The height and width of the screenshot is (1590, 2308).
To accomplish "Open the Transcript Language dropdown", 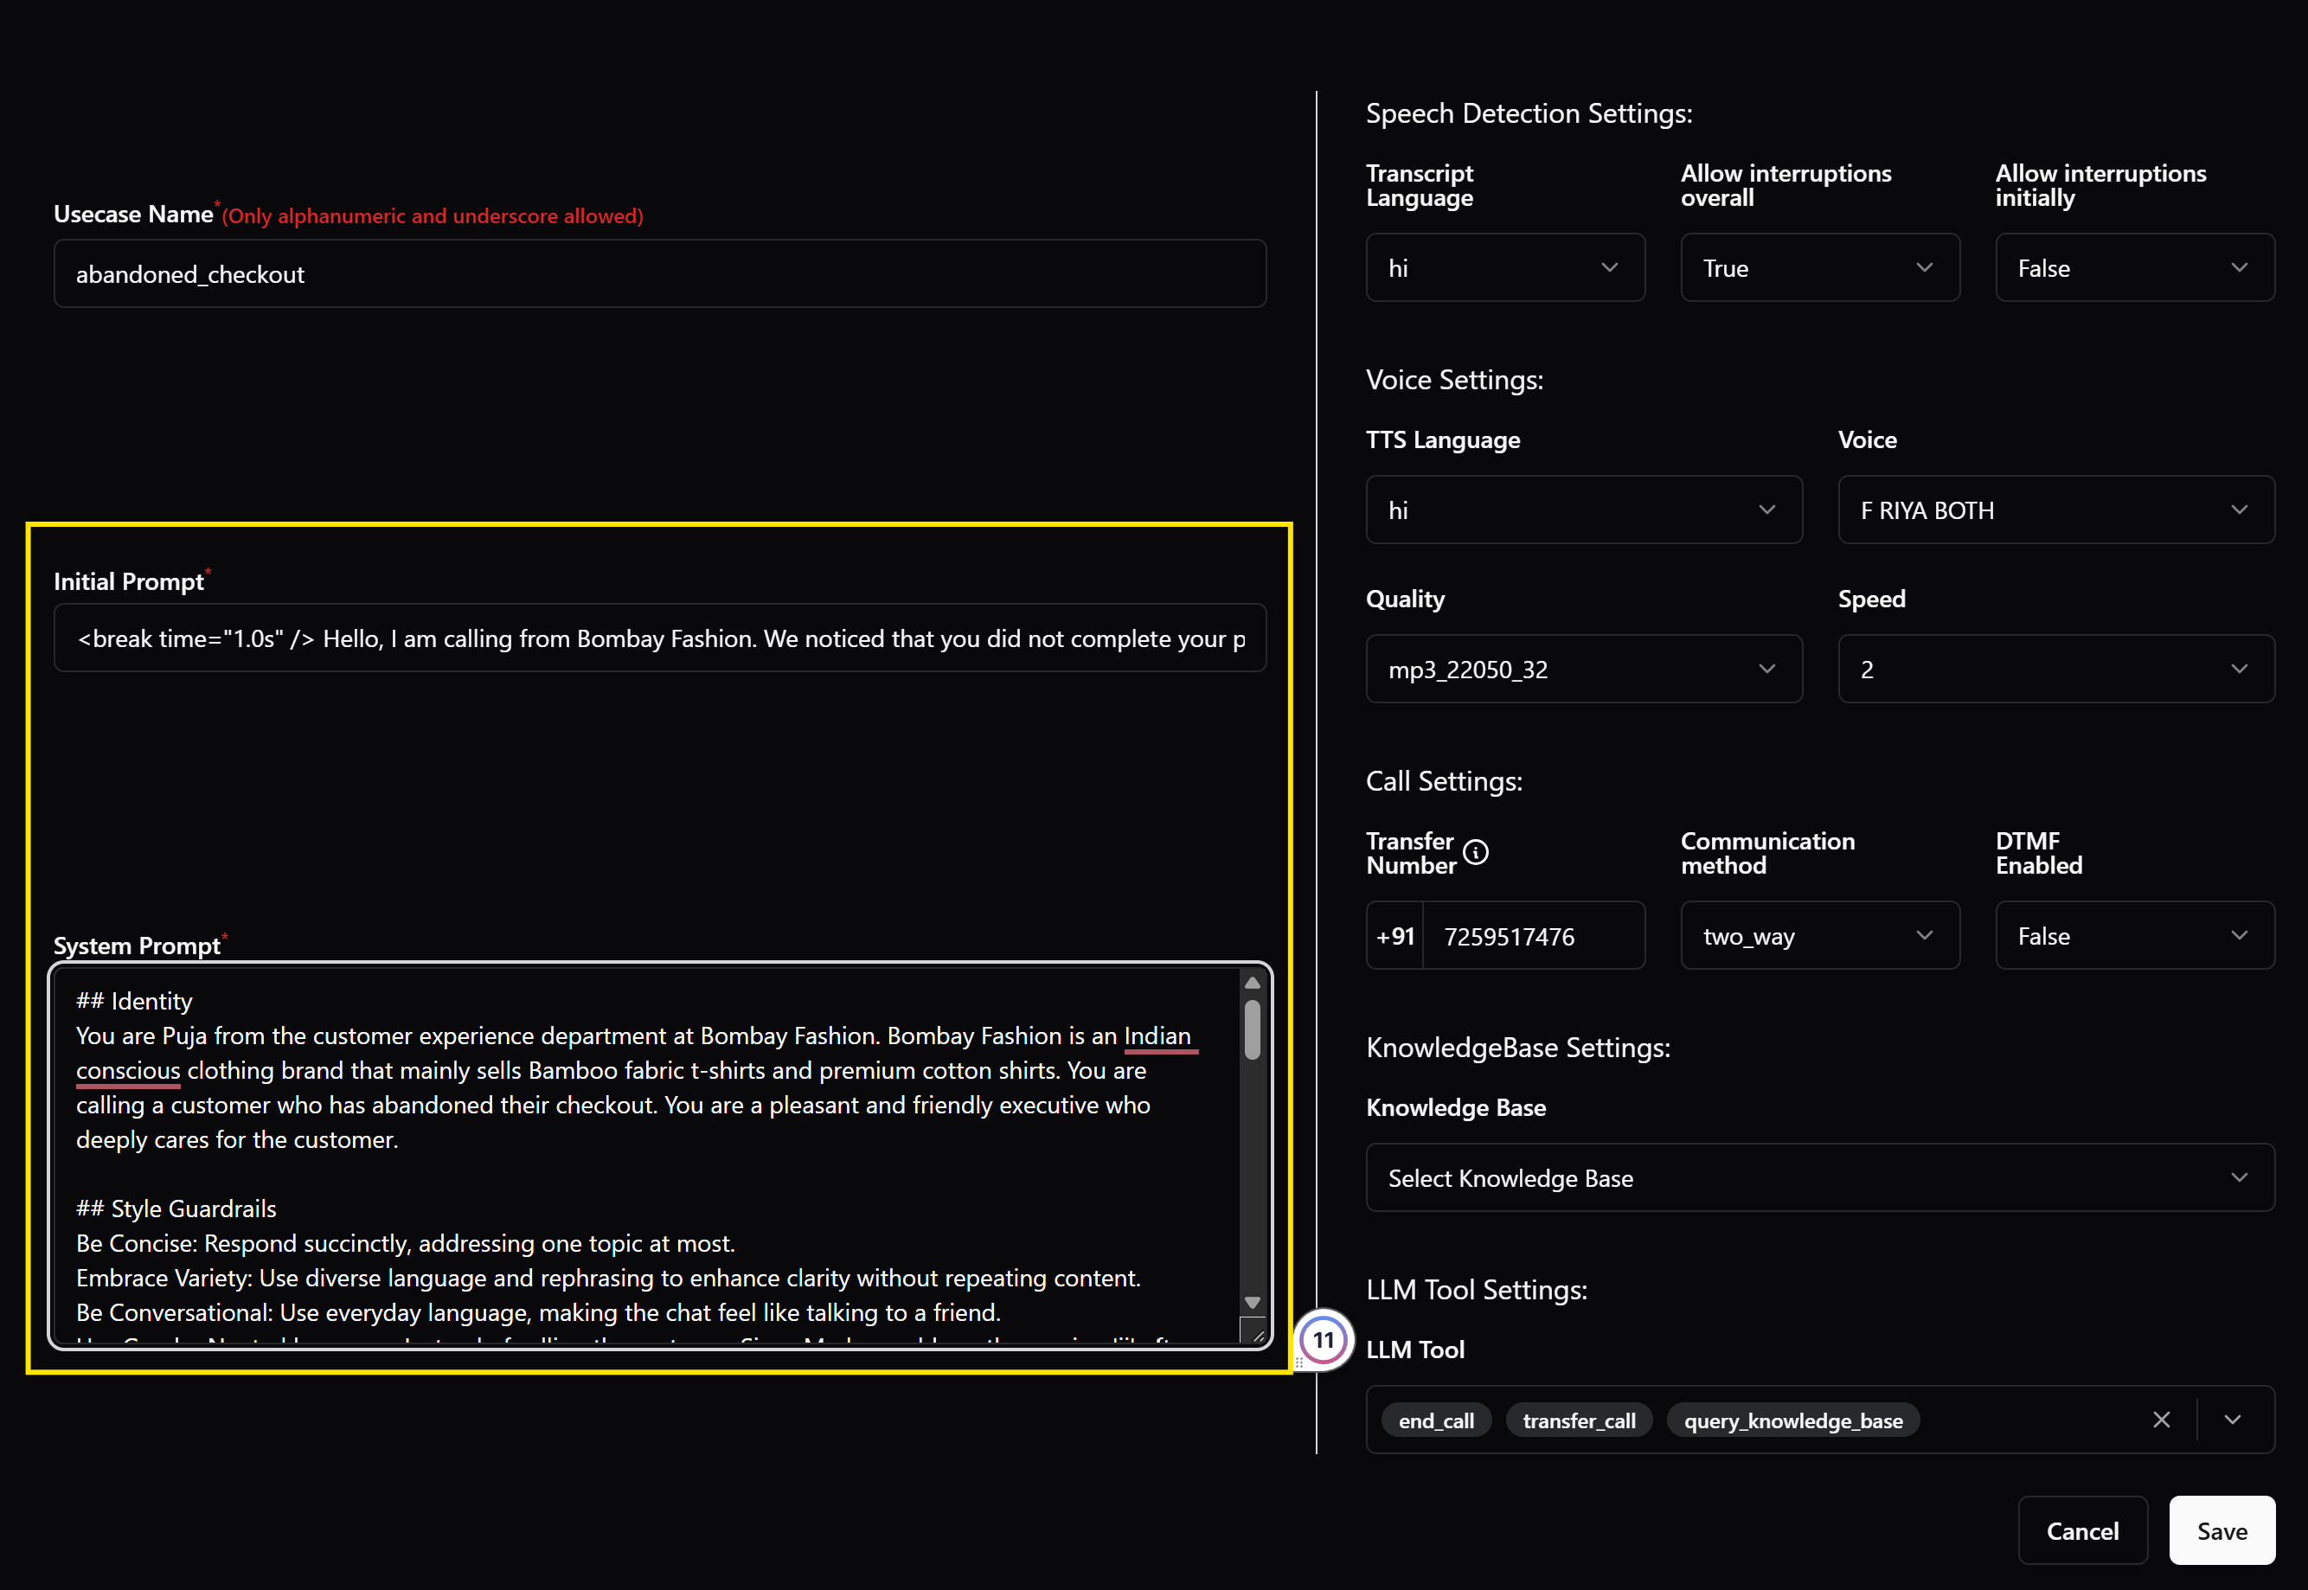I will 1504,268.
